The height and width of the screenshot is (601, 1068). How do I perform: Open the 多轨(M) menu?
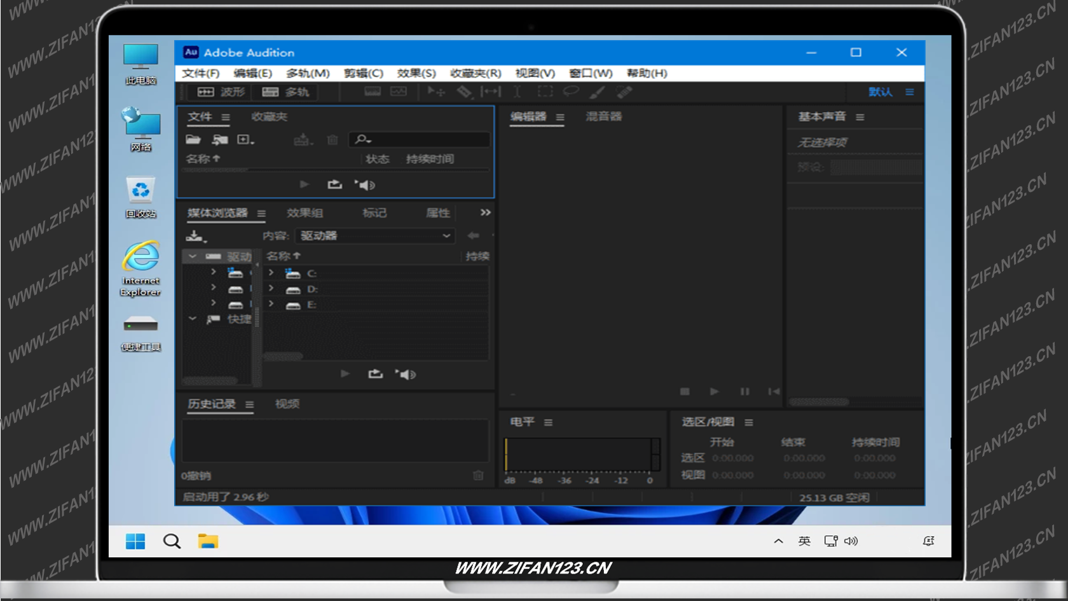pos(308,73)
